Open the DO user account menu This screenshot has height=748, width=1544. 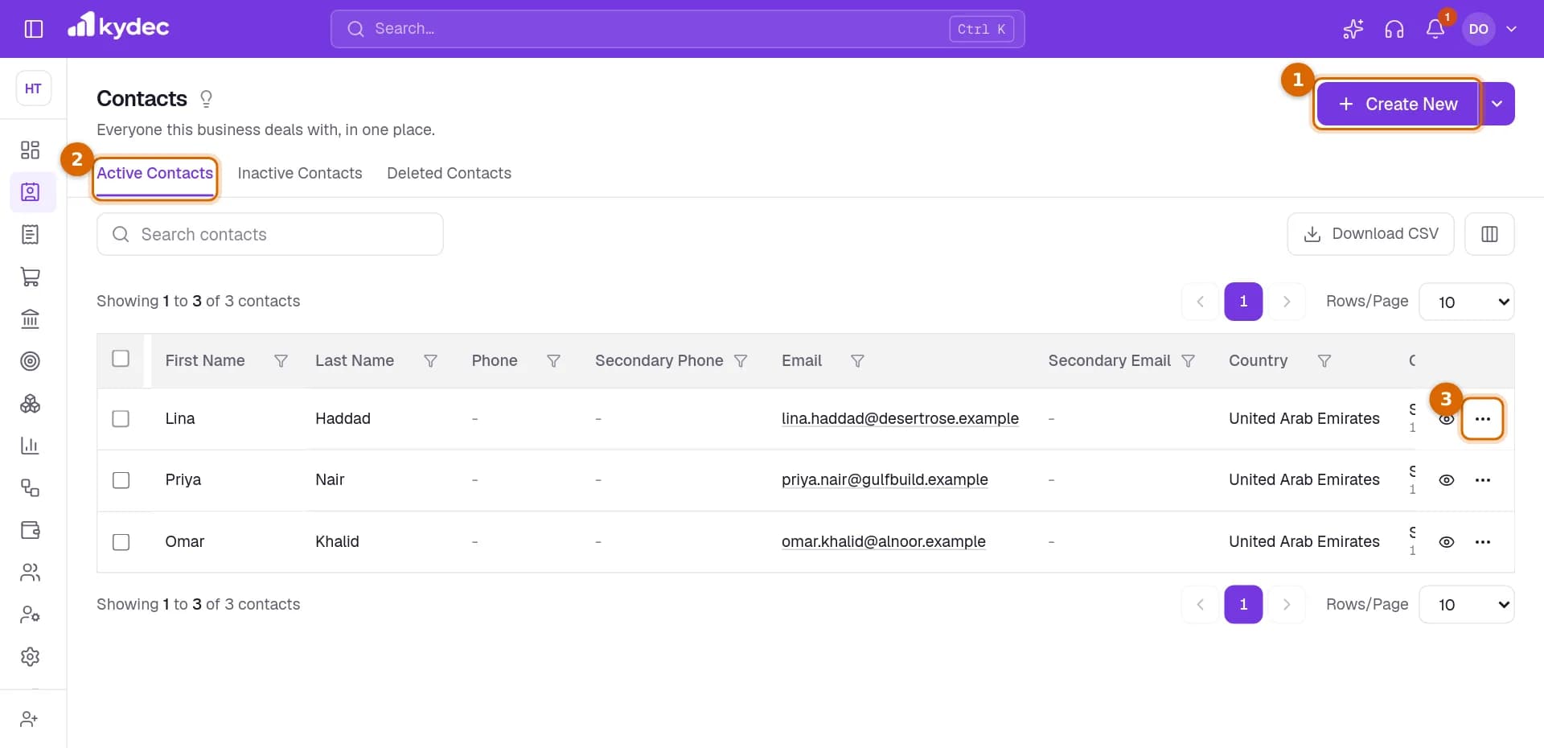pos(1489,29)
